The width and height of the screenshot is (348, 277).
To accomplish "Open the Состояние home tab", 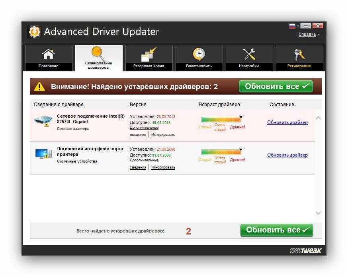I will coord(49,58).
